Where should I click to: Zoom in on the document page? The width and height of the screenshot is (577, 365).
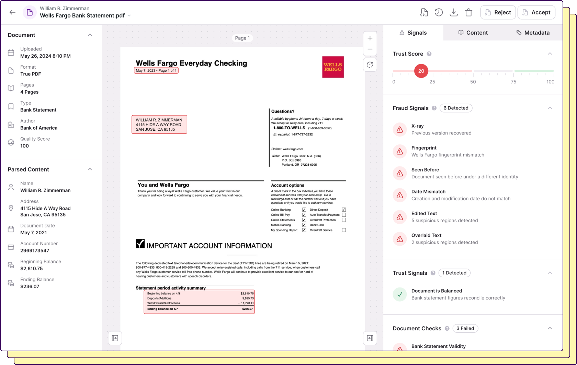click(370, 38)
